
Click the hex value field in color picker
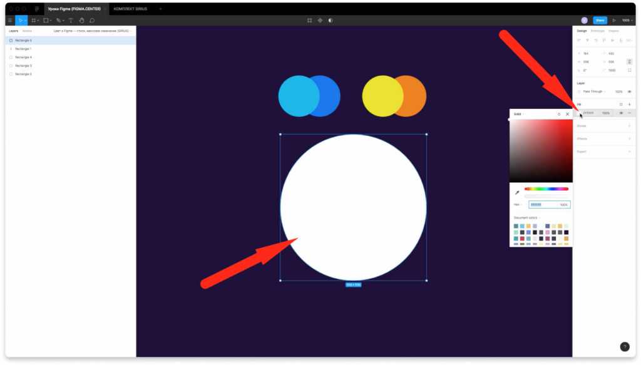[x=543, y=205]
